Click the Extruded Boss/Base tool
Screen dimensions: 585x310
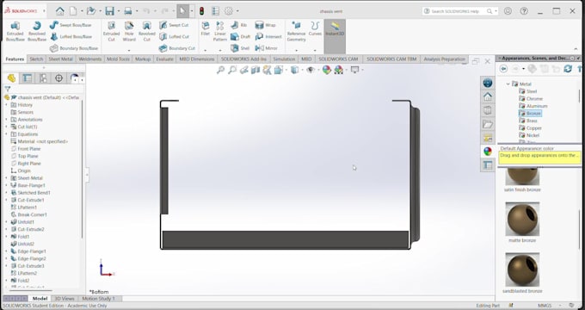15,31
